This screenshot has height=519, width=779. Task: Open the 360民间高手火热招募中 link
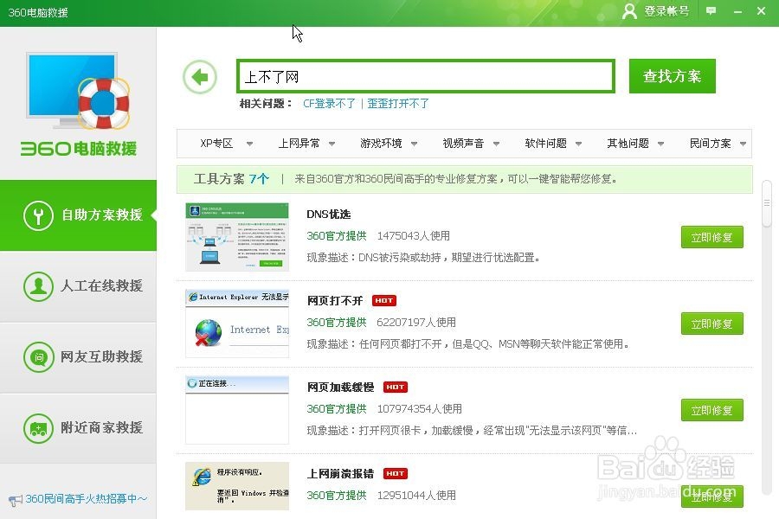tap(87, 498)
